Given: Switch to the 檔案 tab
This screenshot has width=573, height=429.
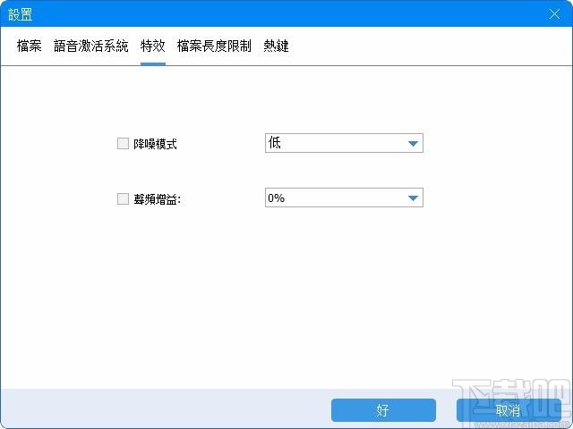Looking at the screenshot, I should click(30, 46).
